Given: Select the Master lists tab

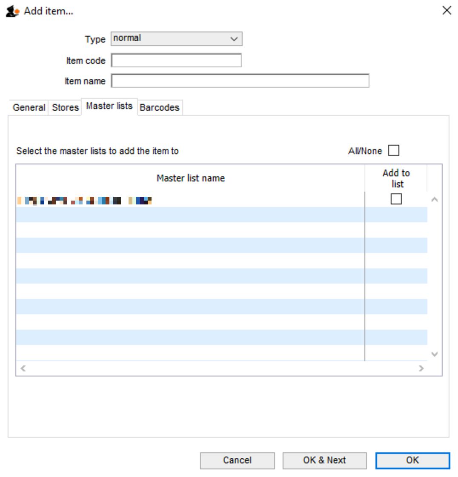Looking at the screenshot, I should tap(109, 106).
